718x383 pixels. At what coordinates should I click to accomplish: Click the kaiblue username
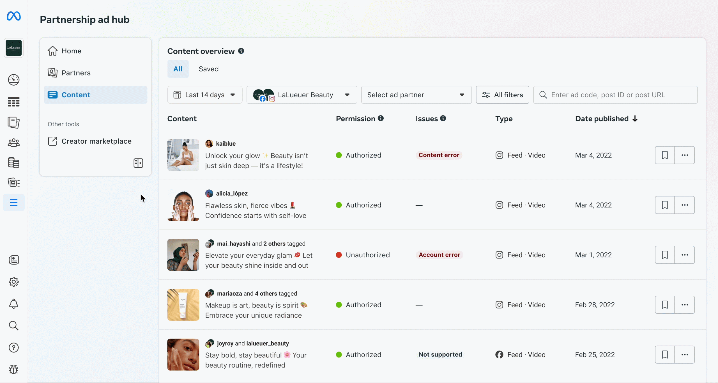click(x=226, y=144)
